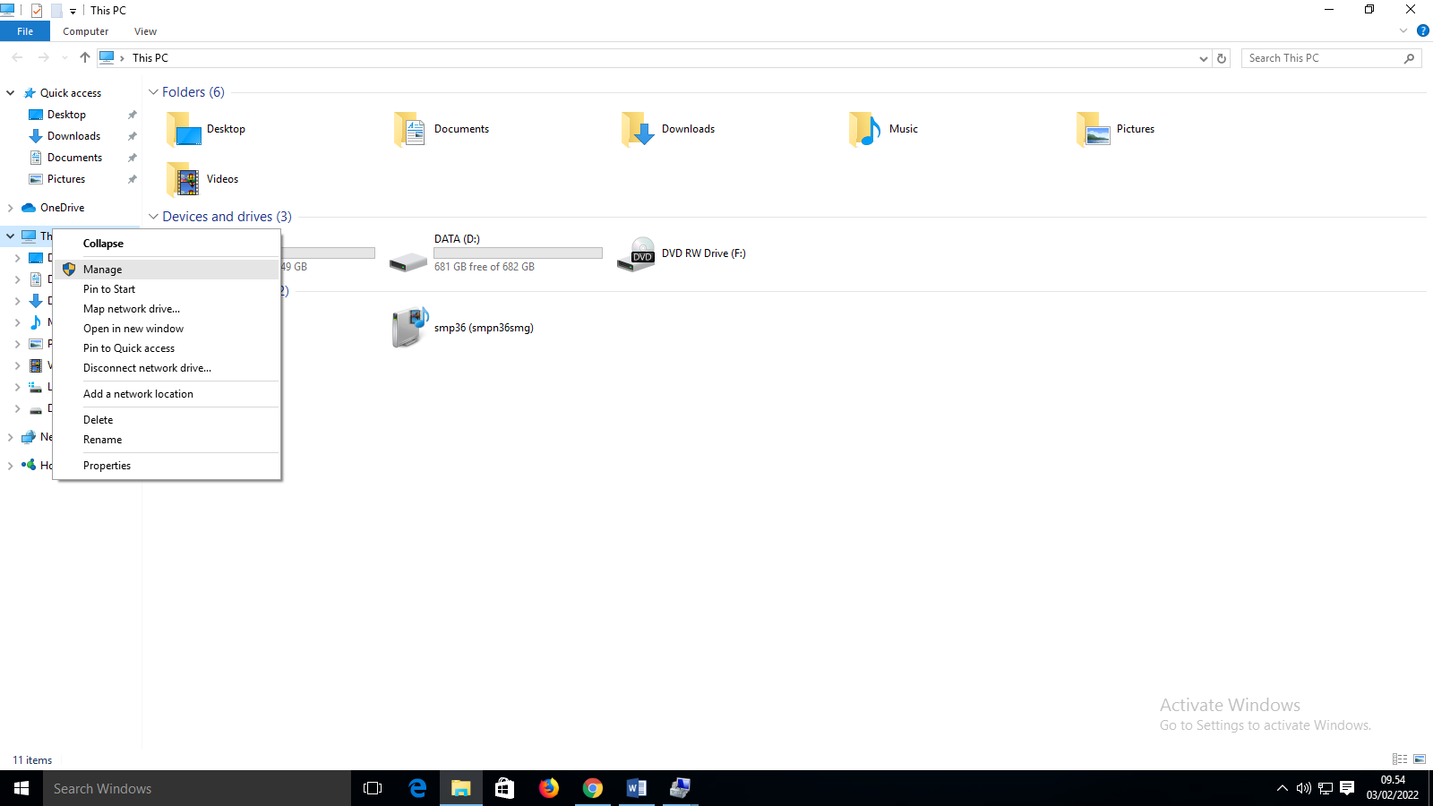Open the Help question mark icon
Viewport: 1433px width, 806px height.
(1422, 31)
